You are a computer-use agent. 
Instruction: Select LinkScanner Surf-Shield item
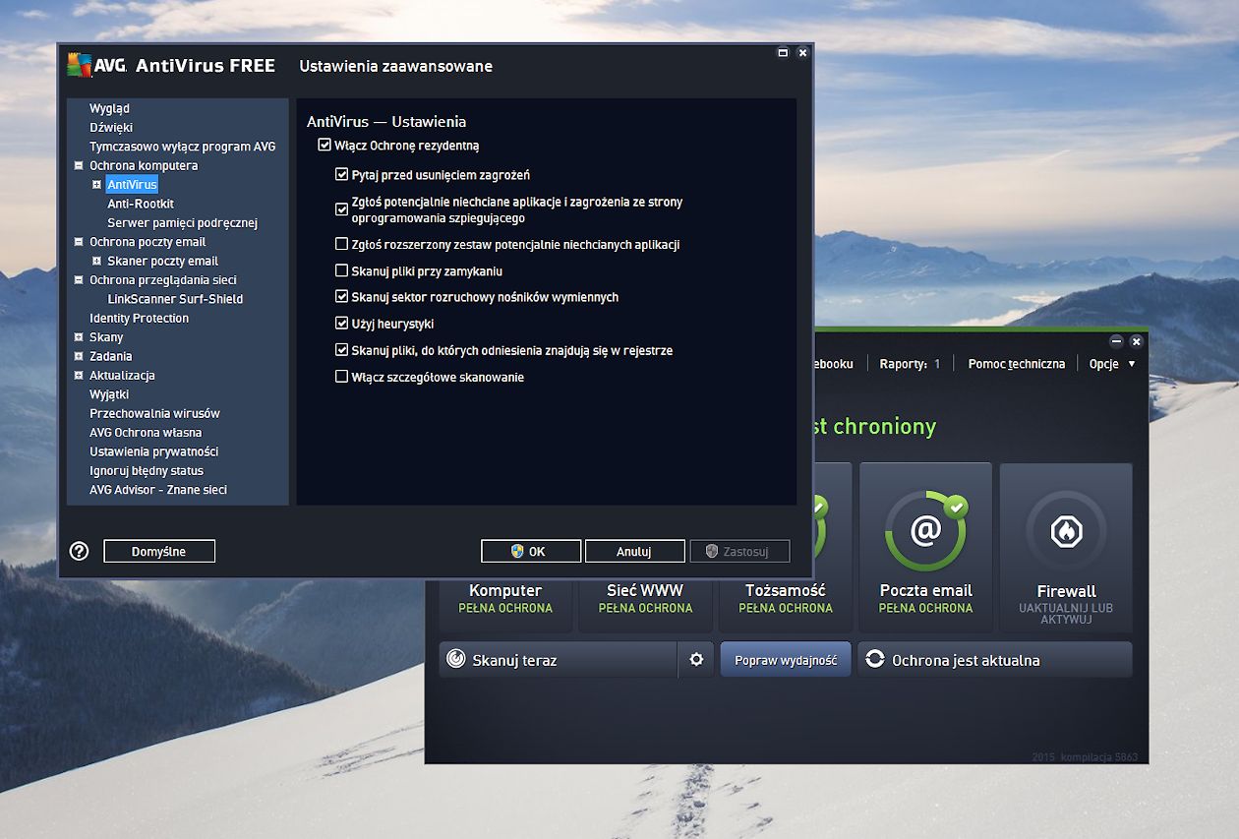click(x=175, y=299)
